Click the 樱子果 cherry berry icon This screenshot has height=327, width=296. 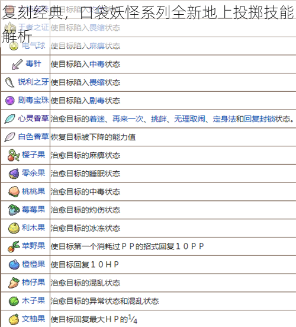click(14, 155)
